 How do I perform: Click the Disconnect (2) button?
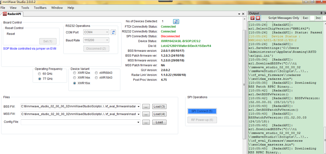coord(96,49)
